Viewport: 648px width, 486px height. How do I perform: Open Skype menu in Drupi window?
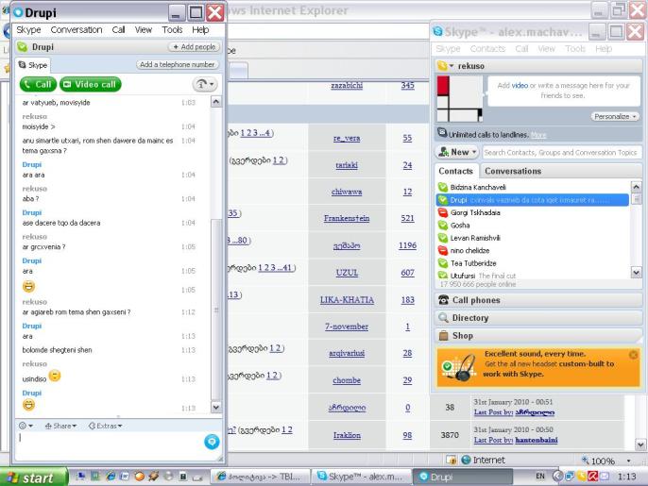(28, 30)
